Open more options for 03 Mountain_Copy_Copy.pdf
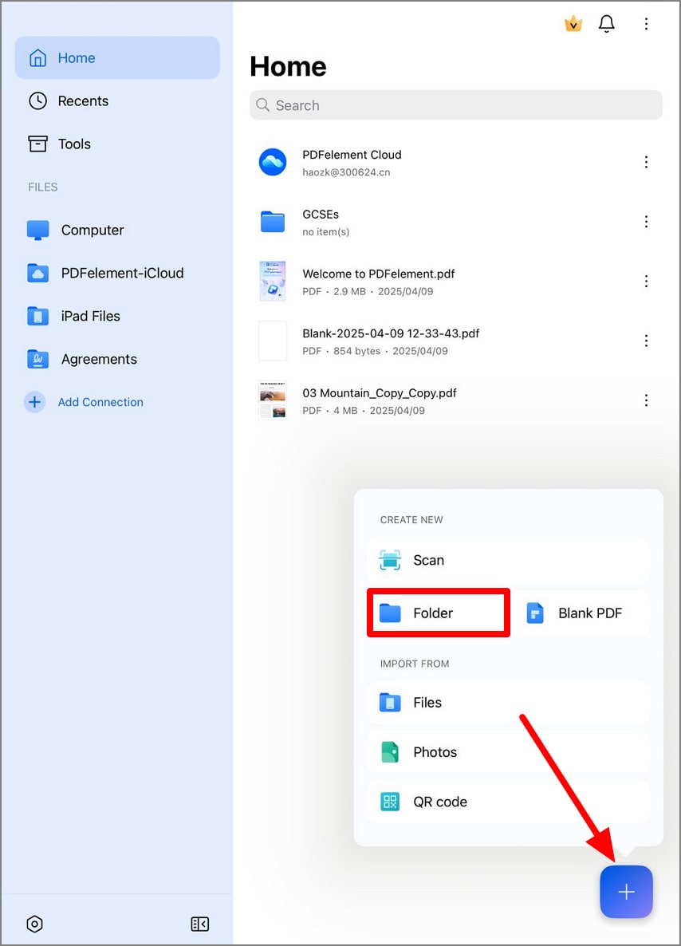This screenshot has height=946, width=681. 646,400
